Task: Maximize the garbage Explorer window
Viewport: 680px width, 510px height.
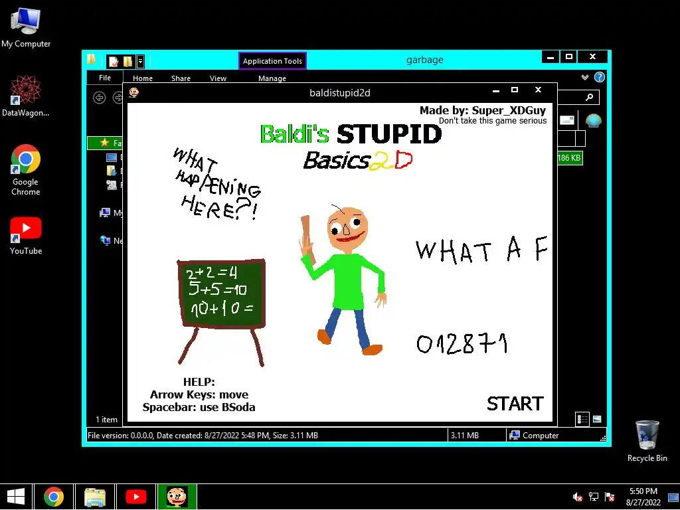Action: [x=569, y=57]
